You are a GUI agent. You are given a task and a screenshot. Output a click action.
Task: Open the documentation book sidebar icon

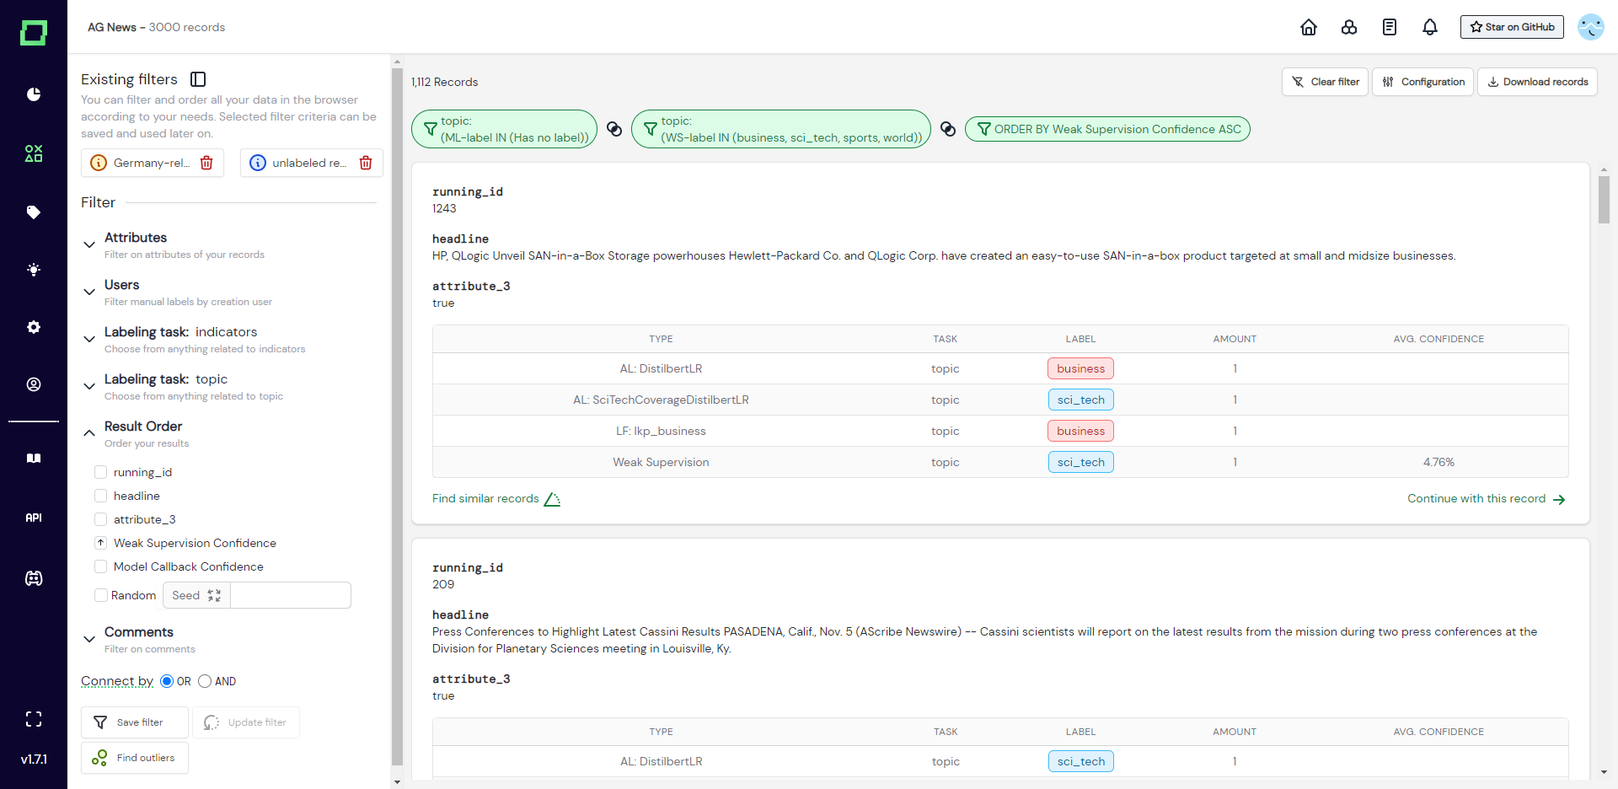[34, 459]
